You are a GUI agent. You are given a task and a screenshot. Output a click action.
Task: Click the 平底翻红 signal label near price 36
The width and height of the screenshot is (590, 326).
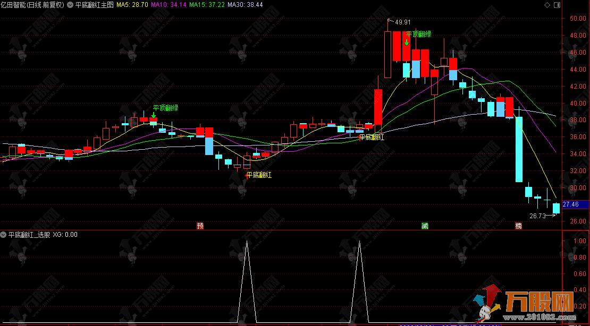372,137
